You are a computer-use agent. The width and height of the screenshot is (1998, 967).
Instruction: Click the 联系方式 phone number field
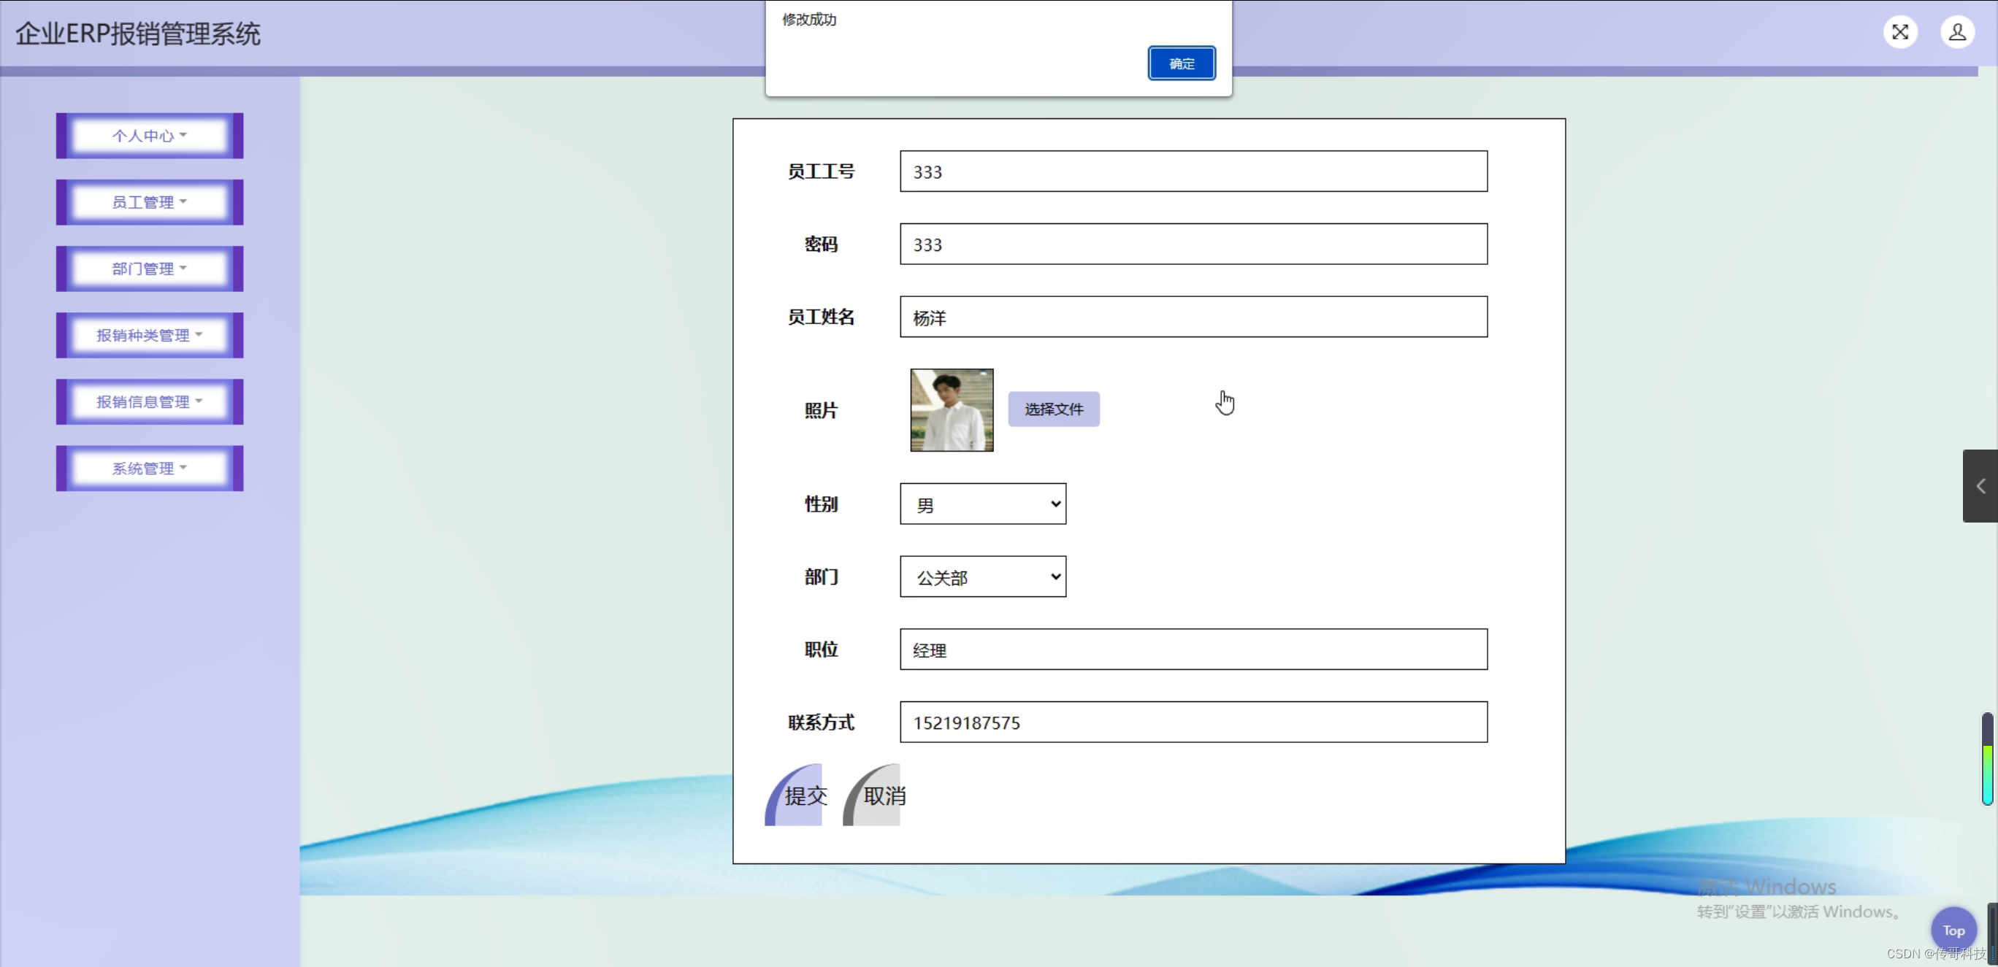[x=1192, y=723]
